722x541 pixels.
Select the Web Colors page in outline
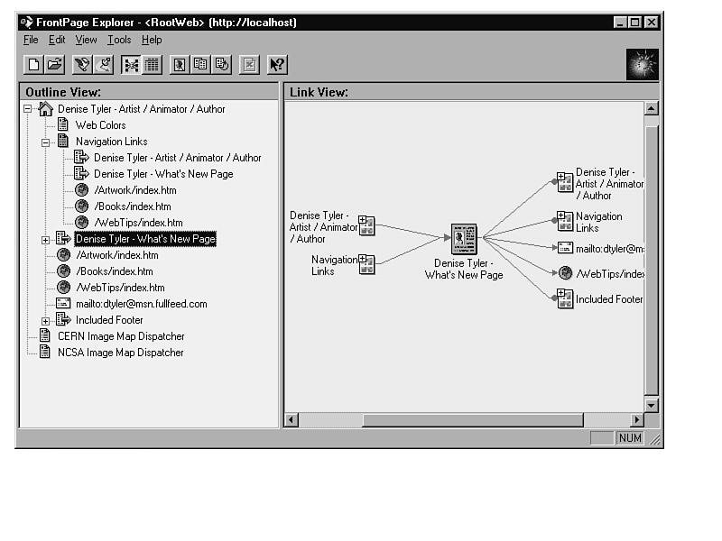100,125
